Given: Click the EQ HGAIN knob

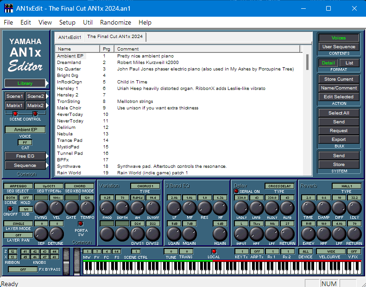Looking at the screenshot, I should point(220,234).
